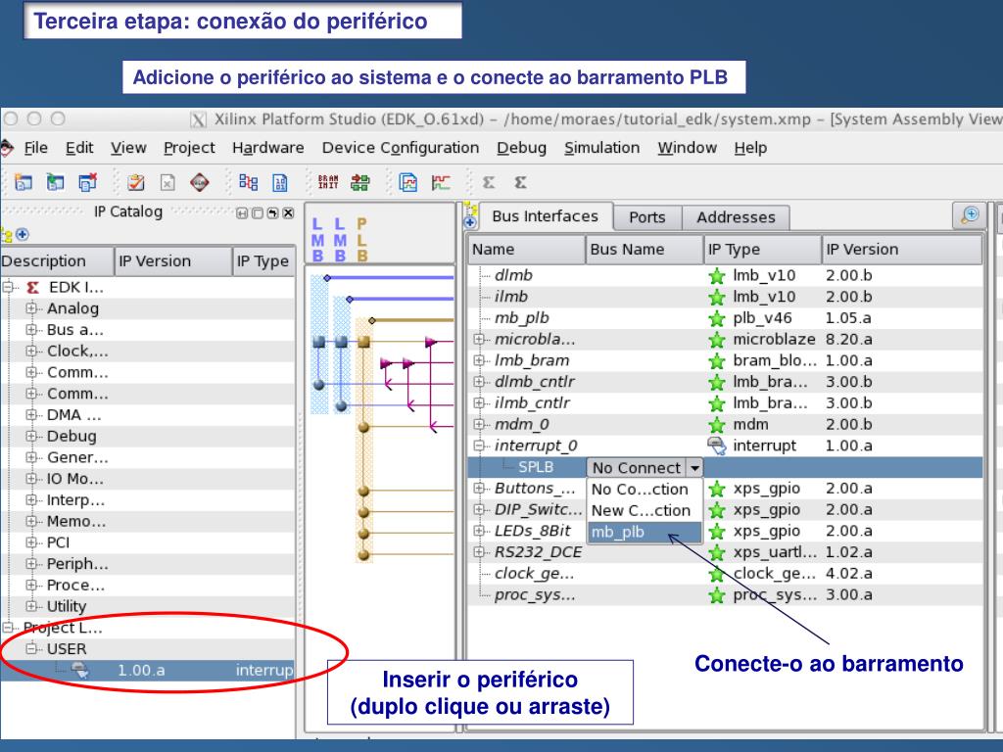The width and height of the screenshot is (1003, 752).
Task: Choose New Connection in SPLB dropdown list
Action: tap(645, 510)
